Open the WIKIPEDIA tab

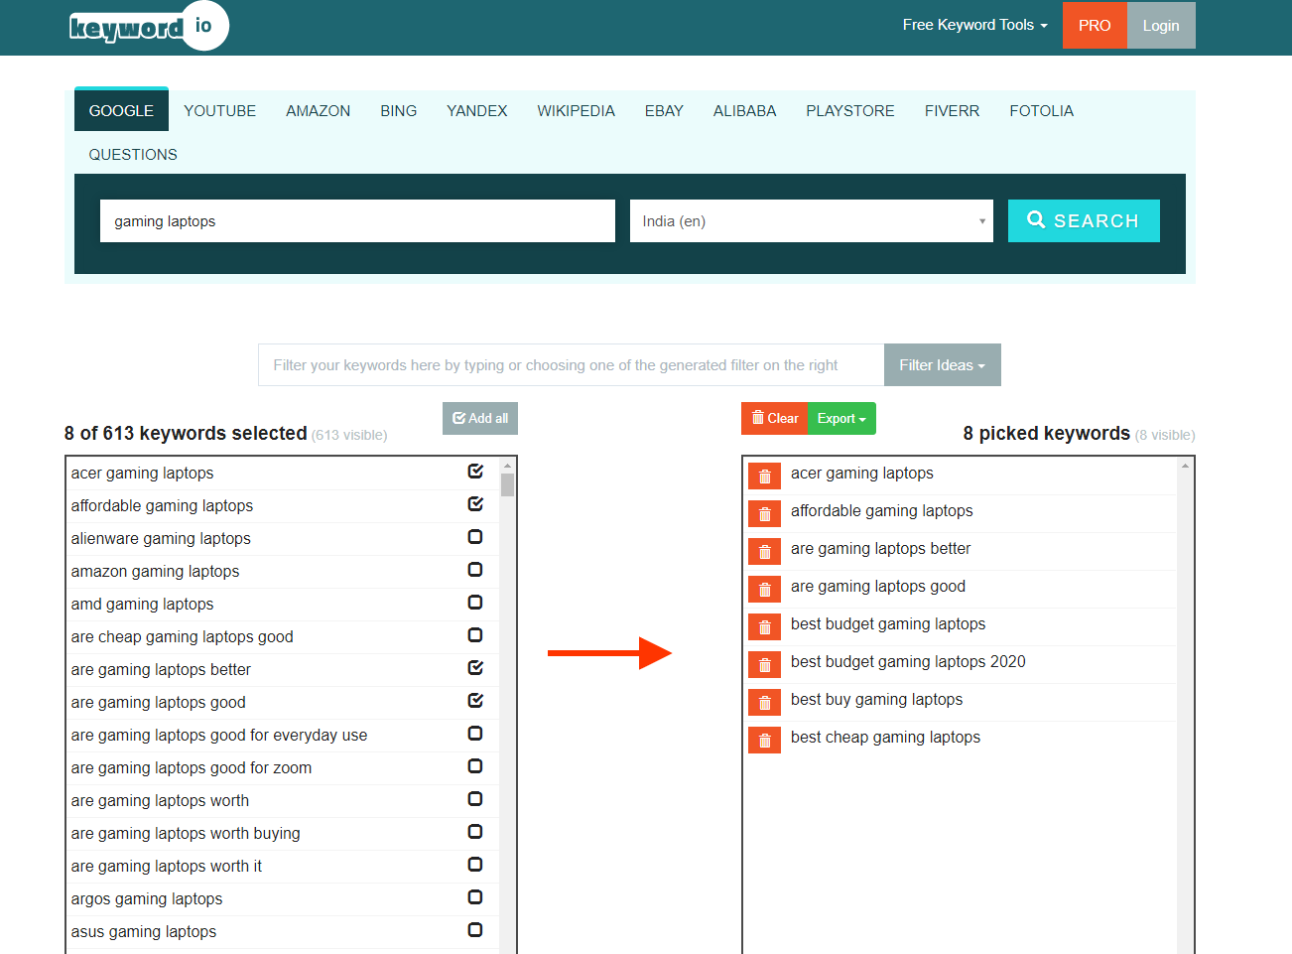[x=576, y=111]
